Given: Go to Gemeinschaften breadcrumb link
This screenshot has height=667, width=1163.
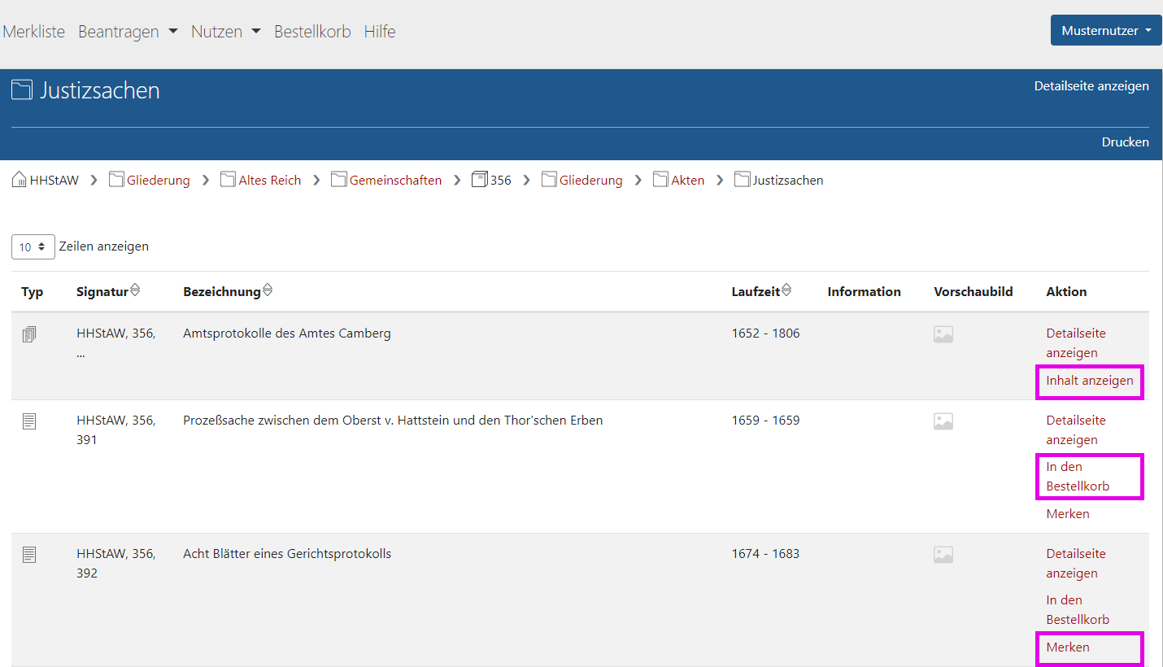Looking at the screenshot, I should [396, 180].
